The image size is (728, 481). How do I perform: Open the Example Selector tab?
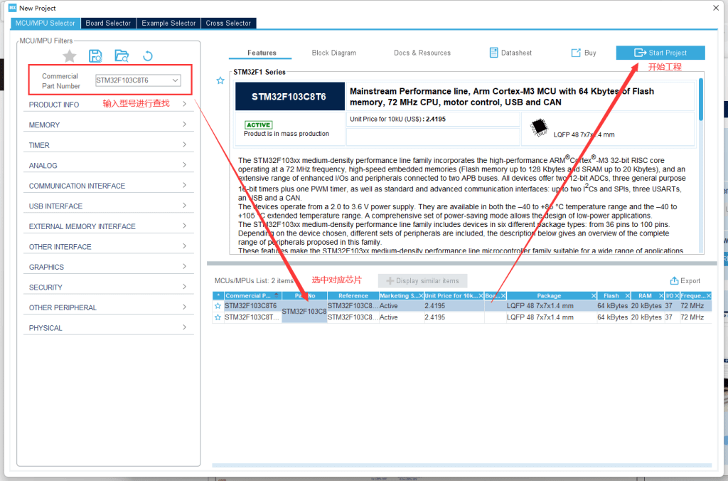click(168, 23)
